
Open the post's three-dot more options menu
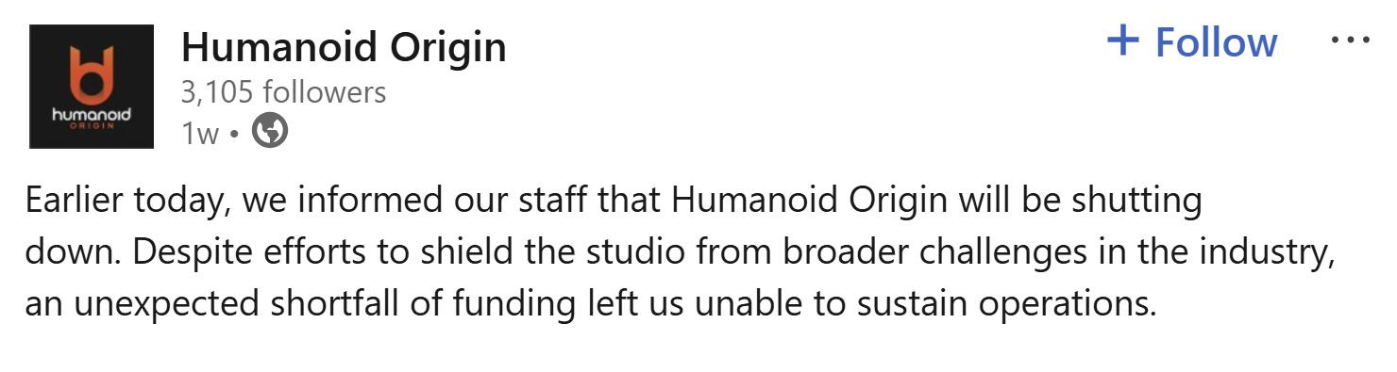coord(1349,41)
